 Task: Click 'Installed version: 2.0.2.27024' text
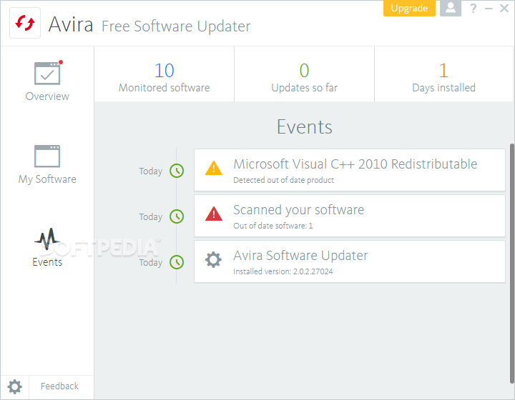pos(283,271)
